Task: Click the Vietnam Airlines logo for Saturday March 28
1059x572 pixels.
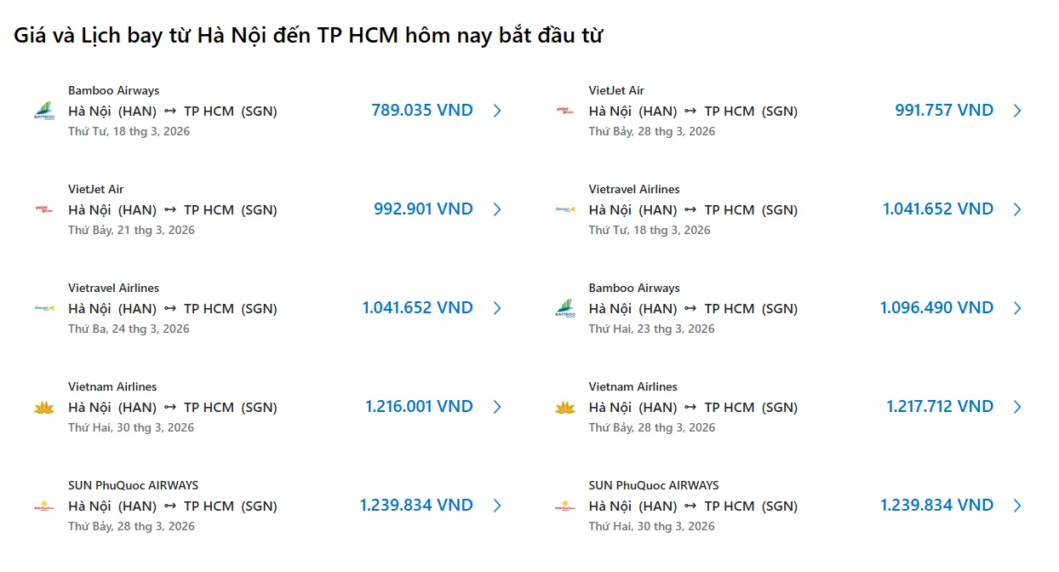Action: click(564, 407)
